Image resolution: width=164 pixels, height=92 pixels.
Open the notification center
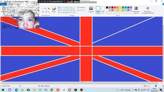click(161, 90)
